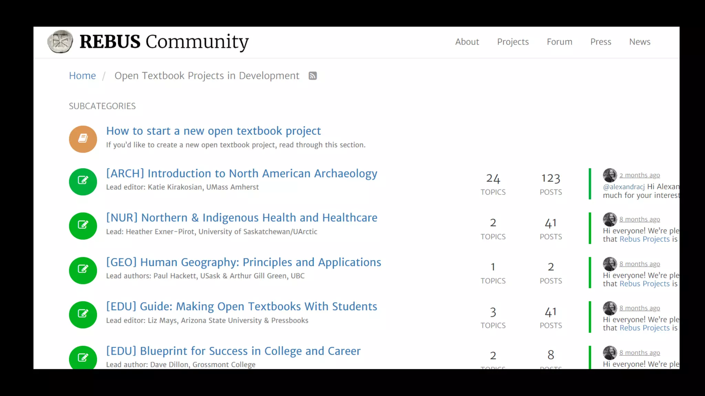Open the Forum navigation link
This screenshot has width=705, height=396.
(x=559, y=42)
